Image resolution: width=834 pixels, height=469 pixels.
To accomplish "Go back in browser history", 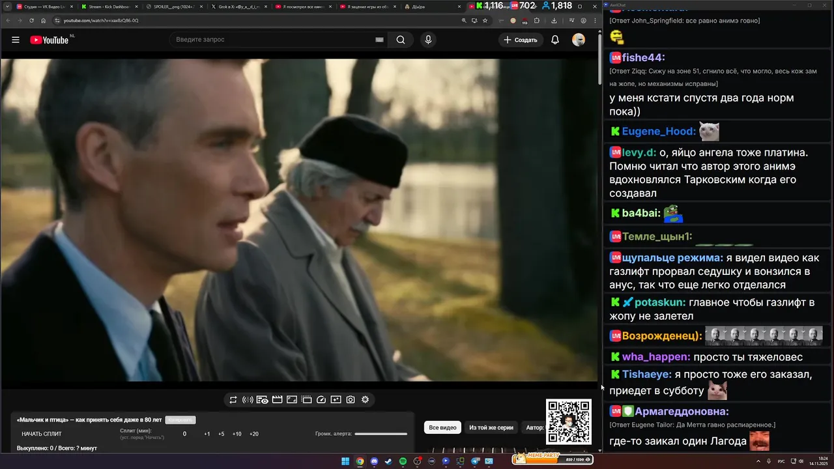I will (x=8, y=20).
